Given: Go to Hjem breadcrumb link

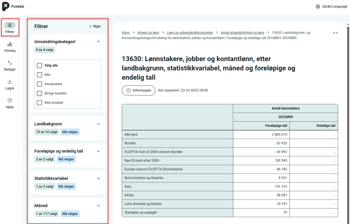Looking at the screenshot, I should 126,33.
